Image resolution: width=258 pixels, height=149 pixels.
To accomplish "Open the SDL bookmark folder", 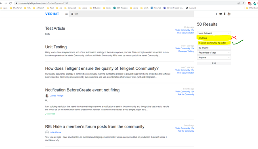I will [27, 8].
